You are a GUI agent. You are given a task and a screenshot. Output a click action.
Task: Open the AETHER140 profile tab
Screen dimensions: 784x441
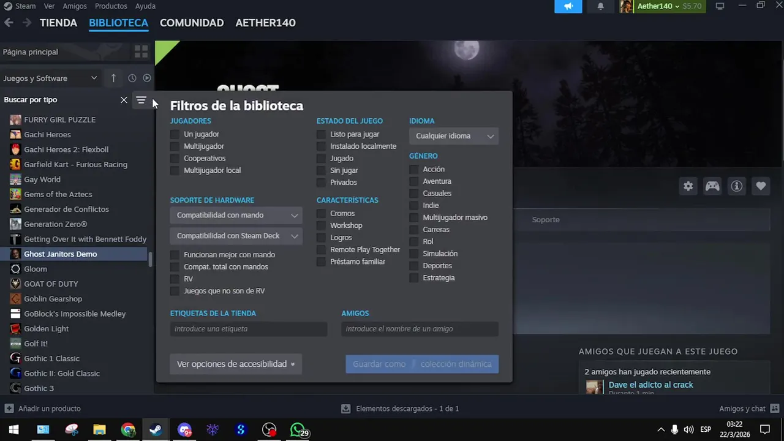tap(265, 23)
